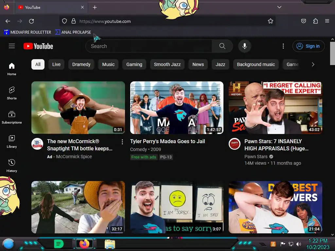335x251 pixels.
Task: Open the 3:07 sorry video thumbnail
Action: click(177, 207)
